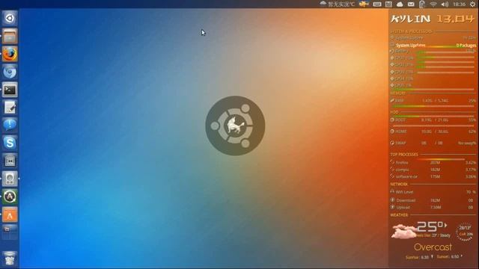Viewport: 479px width, 269px height.
Task: Open the session gear menu
Action: pyautogui.click(x=472, y=4)
